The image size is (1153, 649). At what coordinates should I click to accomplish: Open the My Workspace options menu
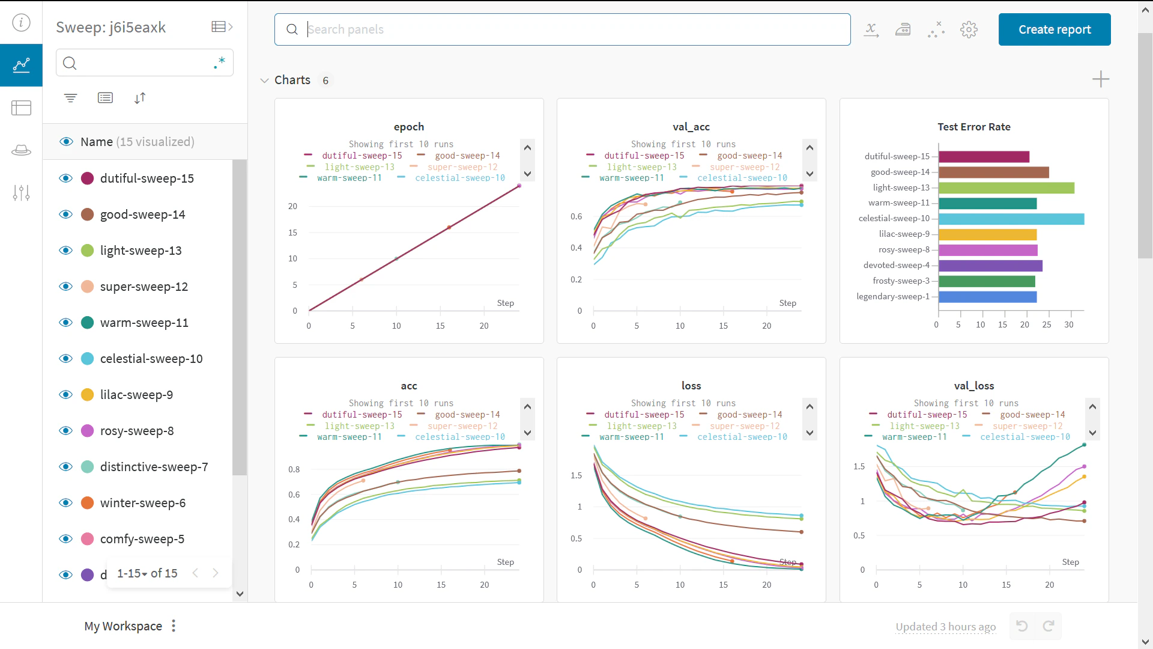click(174, 626)
